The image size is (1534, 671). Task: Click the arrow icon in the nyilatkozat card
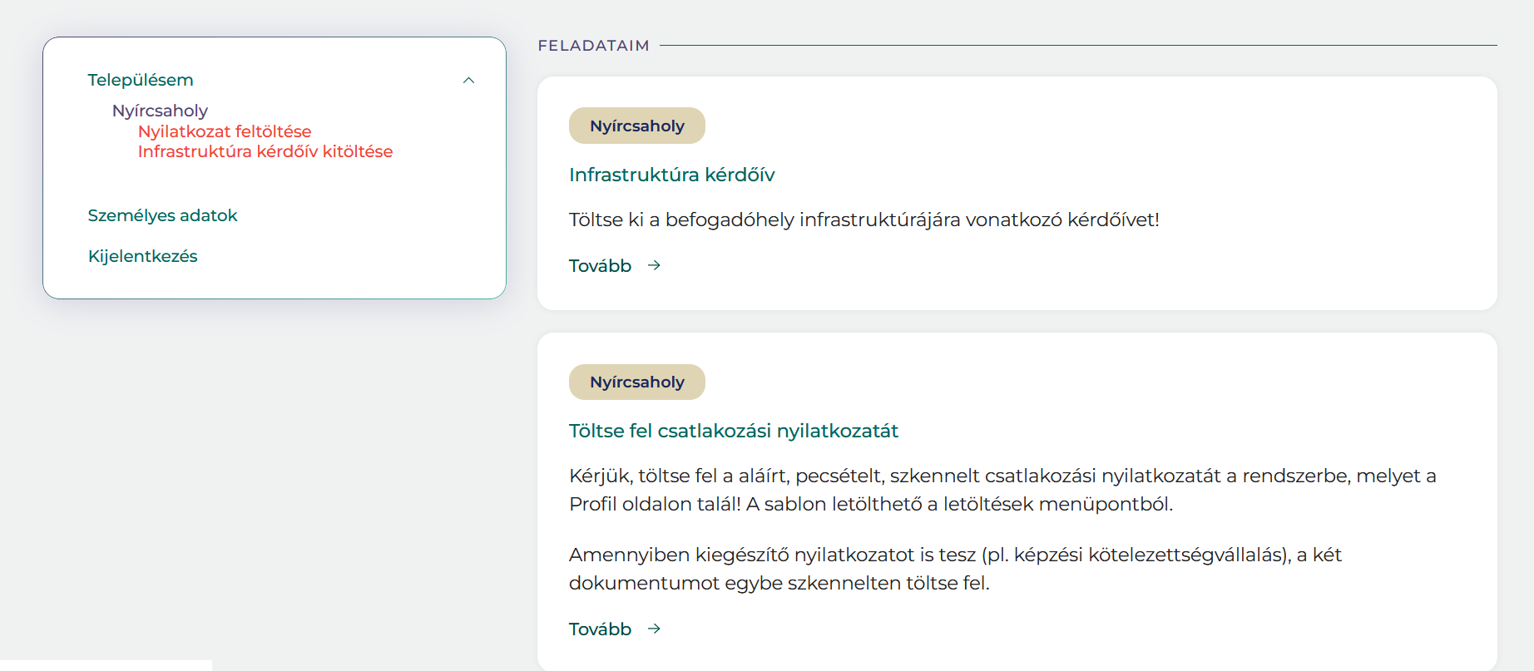point(655,629)
